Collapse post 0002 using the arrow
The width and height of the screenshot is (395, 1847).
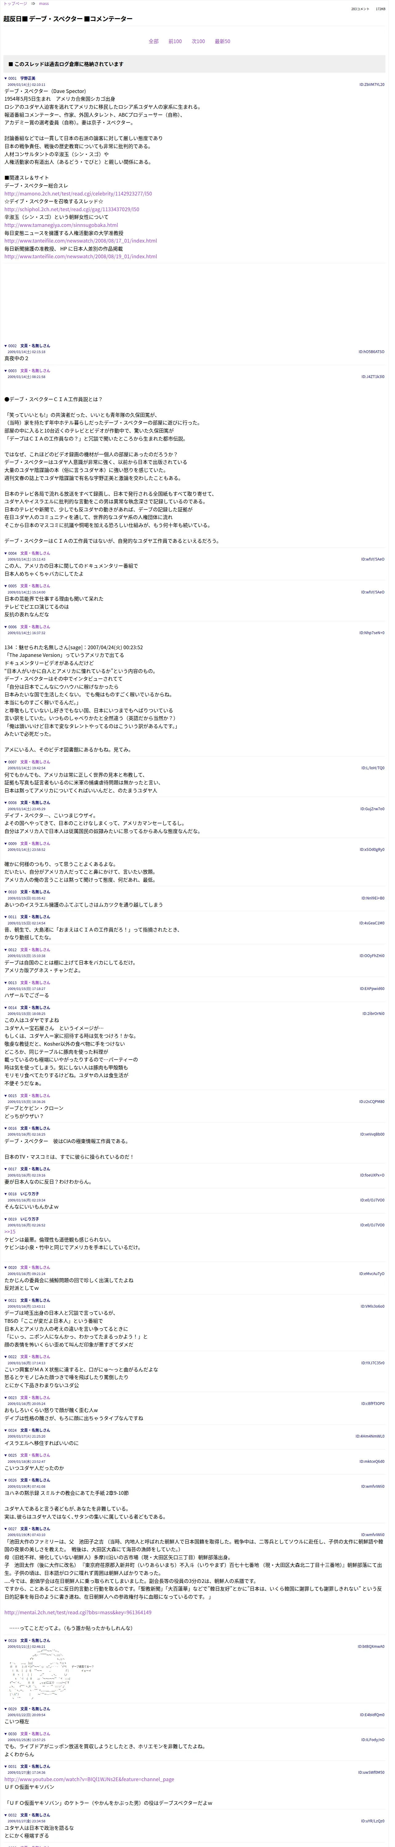tap(6, 346)
